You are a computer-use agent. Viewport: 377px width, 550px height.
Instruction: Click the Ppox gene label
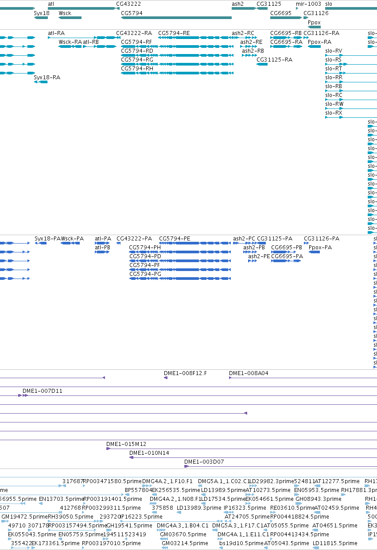pos(314,22)
